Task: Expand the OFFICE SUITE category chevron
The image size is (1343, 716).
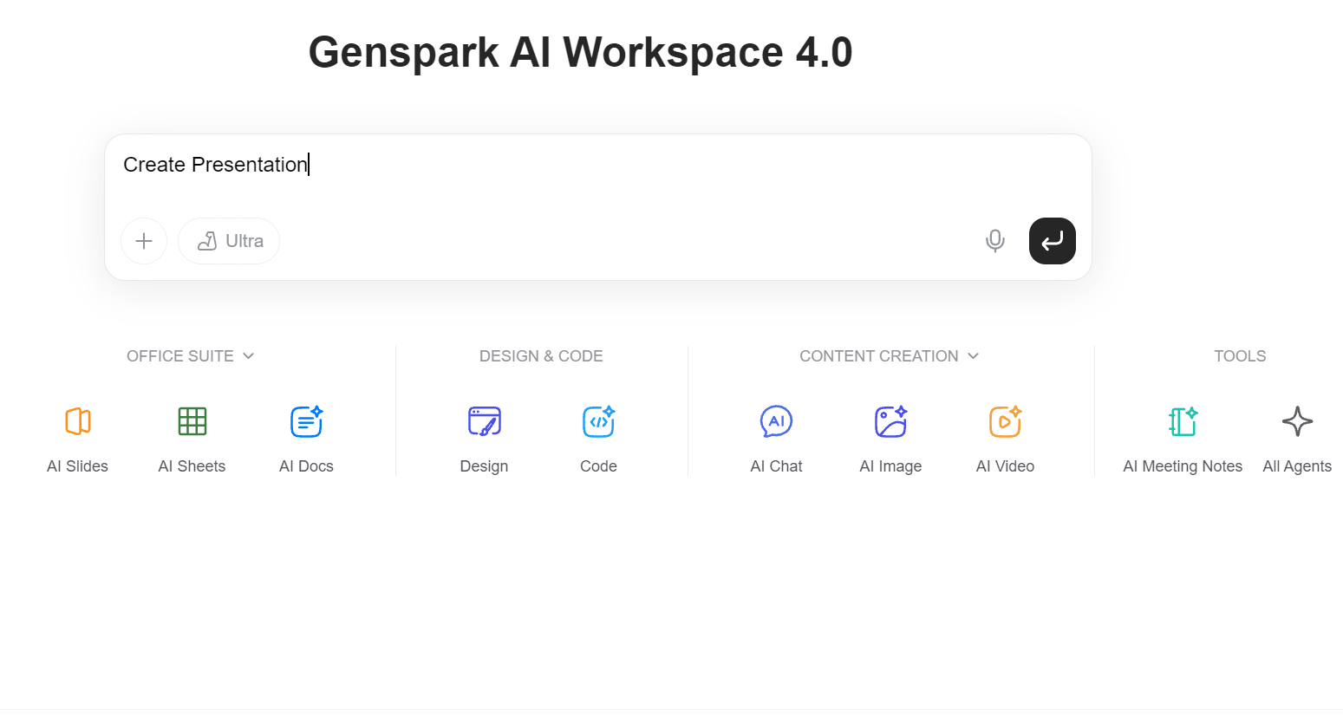Action: [249, 356]
